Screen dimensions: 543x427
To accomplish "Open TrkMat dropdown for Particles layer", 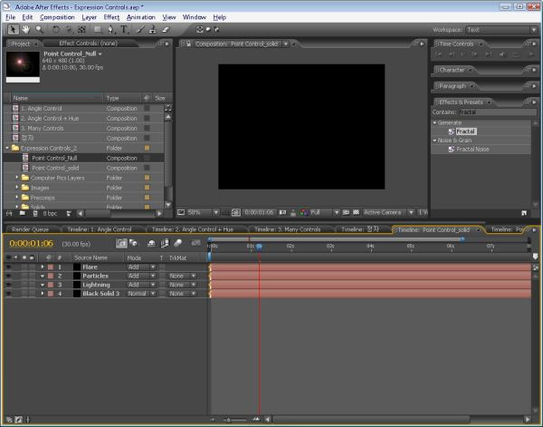I will point(183,276).
